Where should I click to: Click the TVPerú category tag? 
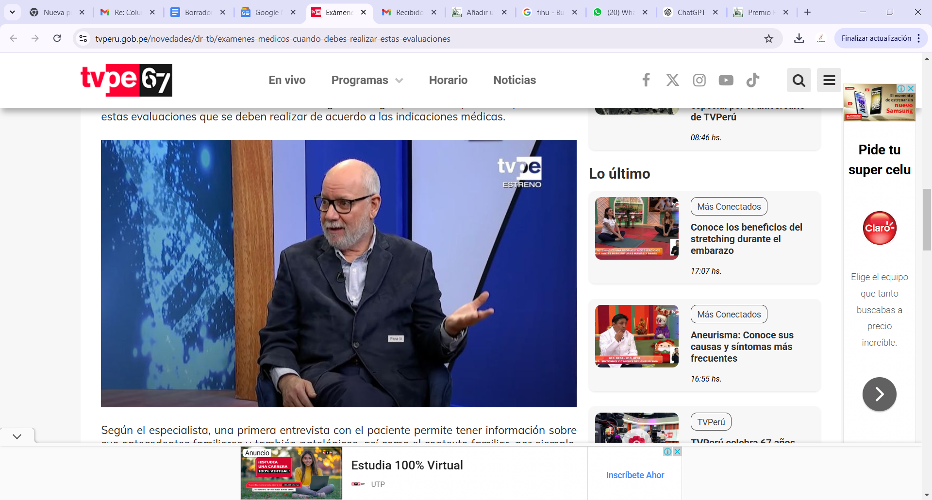pyautogui.click(x=711, y=422)
